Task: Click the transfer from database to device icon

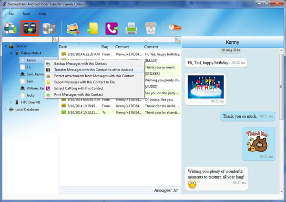Action: point(49,29)
